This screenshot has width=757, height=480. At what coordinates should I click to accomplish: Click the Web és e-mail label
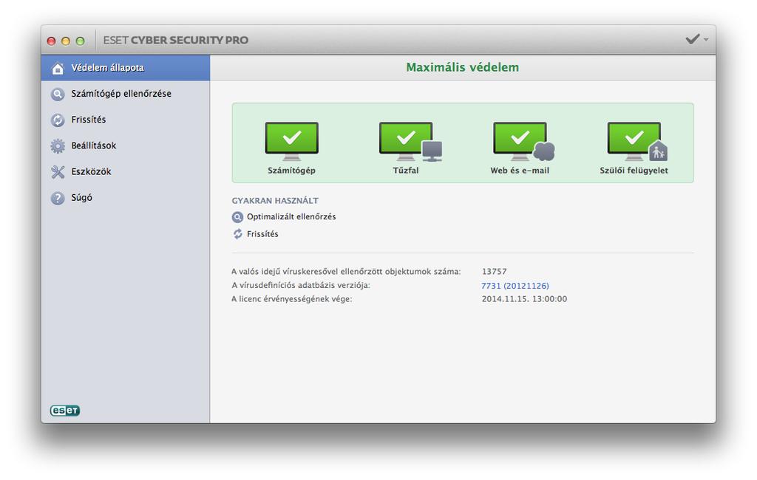coord(520,171)
